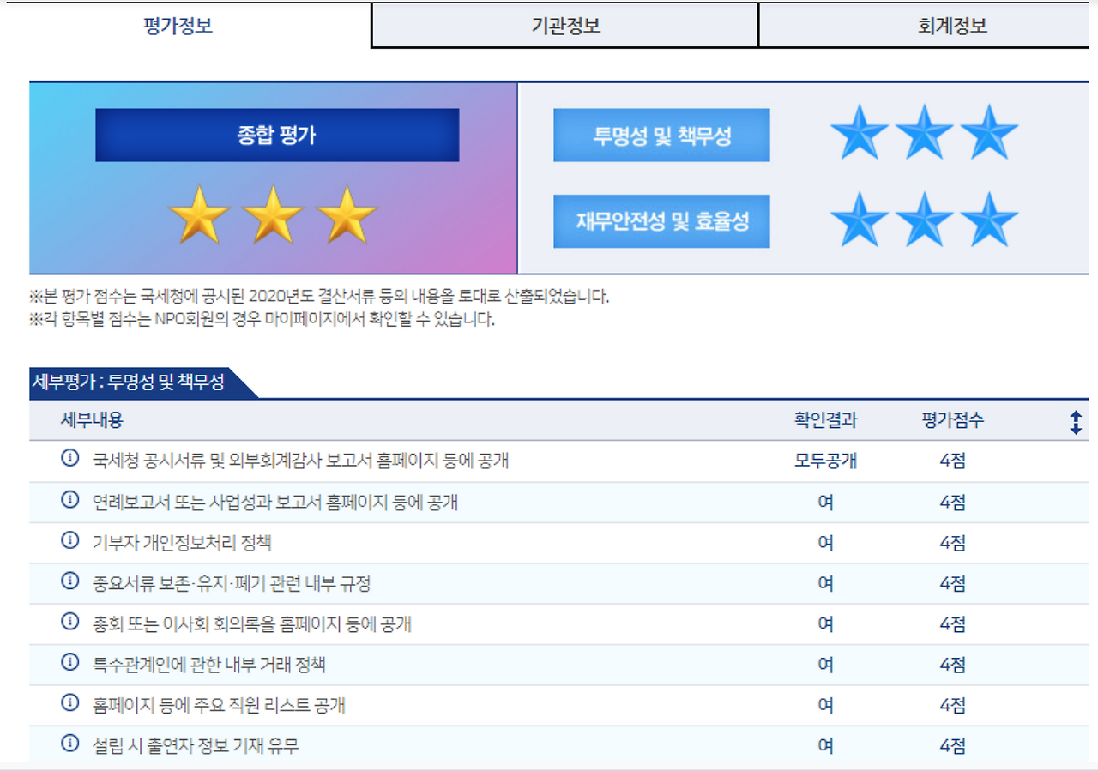Click the 종합 평가 banner
Image resolution: width=1098 pixels, height=771 pixels.
(278, 135)
